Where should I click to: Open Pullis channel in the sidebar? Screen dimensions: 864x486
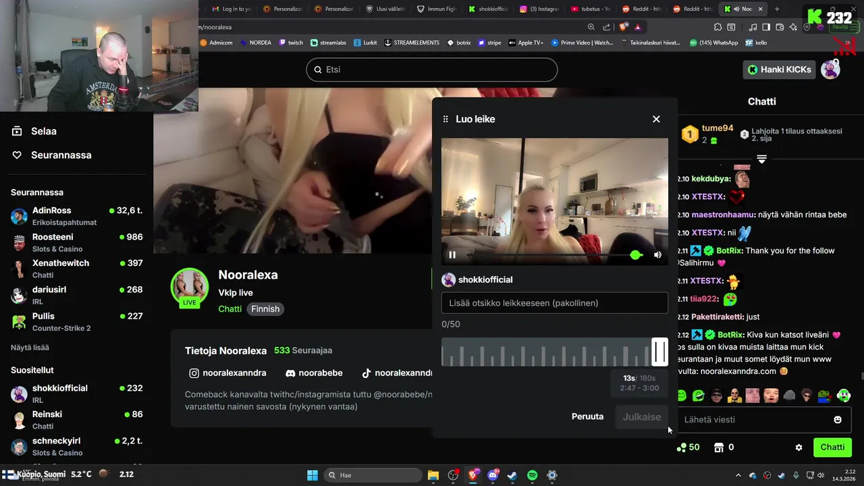click(x=76, y=321)
